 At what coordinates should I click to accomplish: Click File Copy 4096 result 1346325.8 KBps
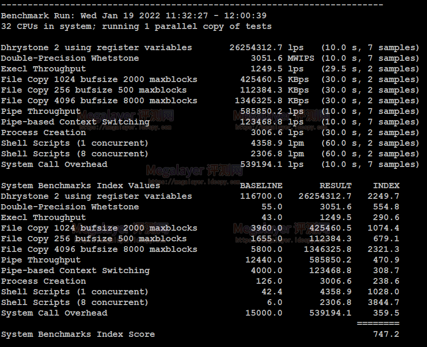pos(272,101)
